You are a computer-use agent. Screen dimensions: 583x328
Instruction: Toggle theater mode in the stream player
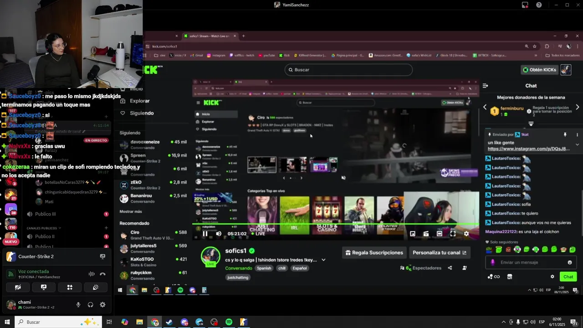439,234
